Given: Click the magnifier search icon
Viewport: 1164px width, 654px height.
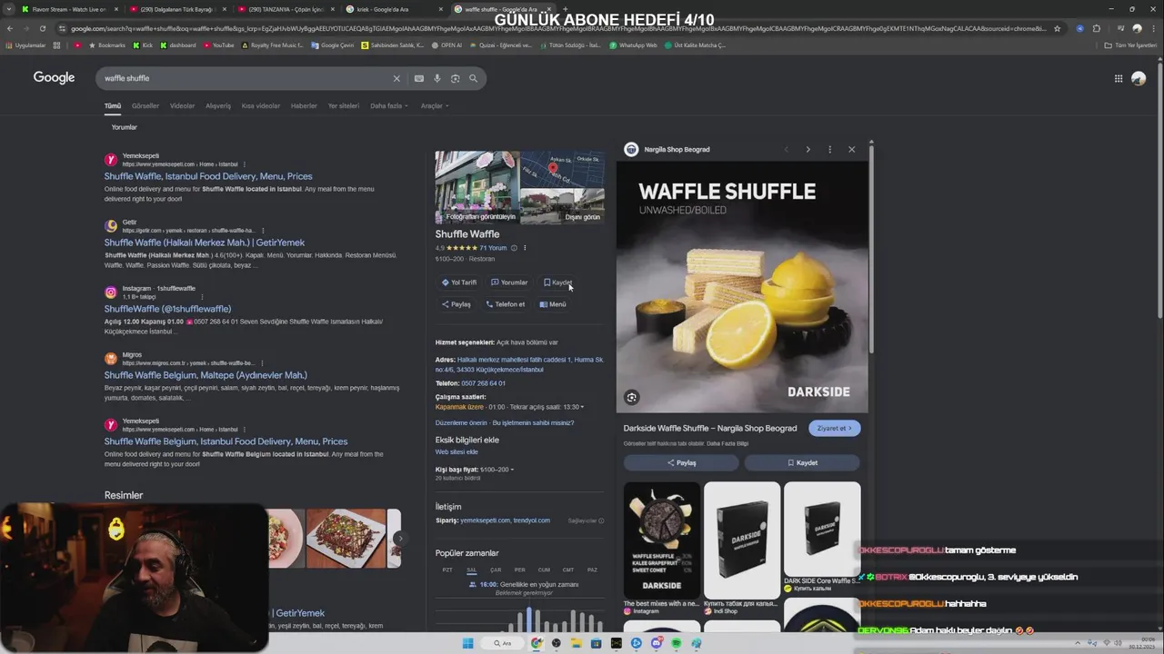Looking at the screenshot, I should (473, 78).
